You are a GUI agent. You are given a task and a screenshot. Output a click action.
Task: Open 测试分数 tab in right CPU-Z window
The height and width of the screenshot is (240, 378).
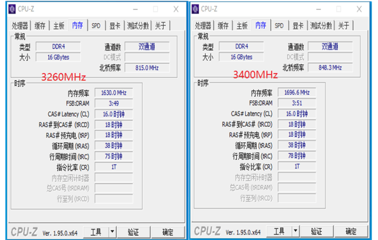321,25
